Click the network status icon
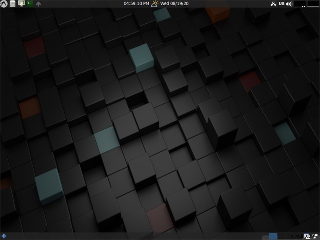Screen dimensions: 320x240 pos(274,4)
